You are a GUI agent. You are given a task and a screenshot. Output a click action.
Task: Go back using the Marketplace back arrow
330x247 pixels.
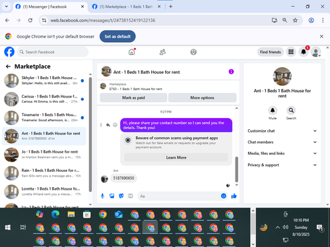8,67
